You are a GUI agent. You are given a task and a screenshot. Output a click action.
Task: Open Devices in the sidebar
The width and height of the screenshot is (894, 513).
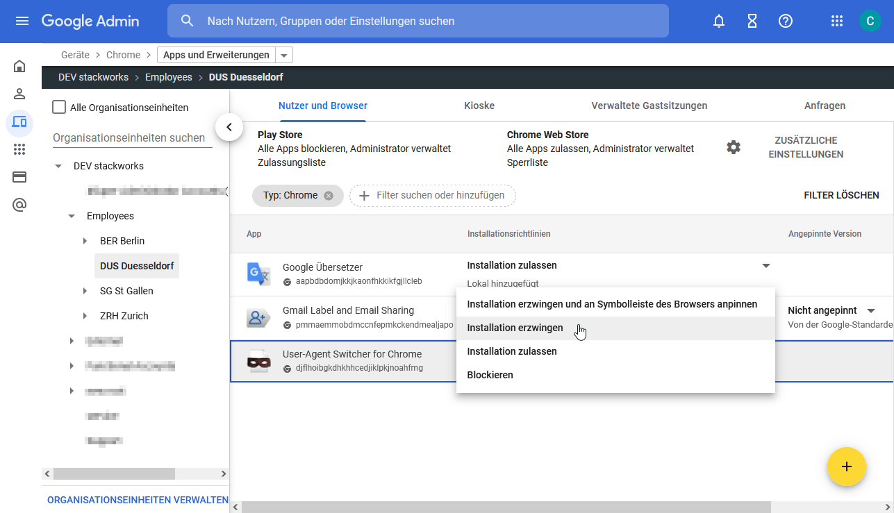coord(19,122)
